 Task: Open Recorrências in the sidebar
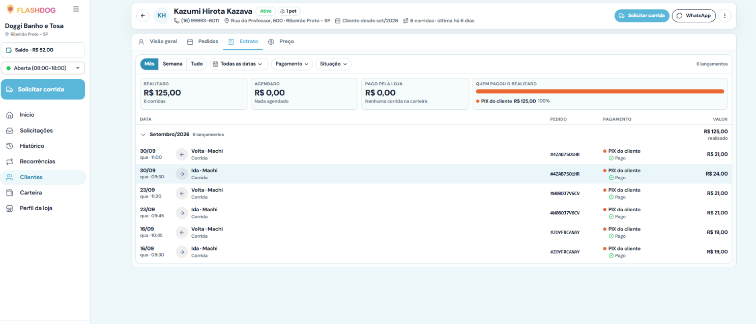tap(43, 161)
